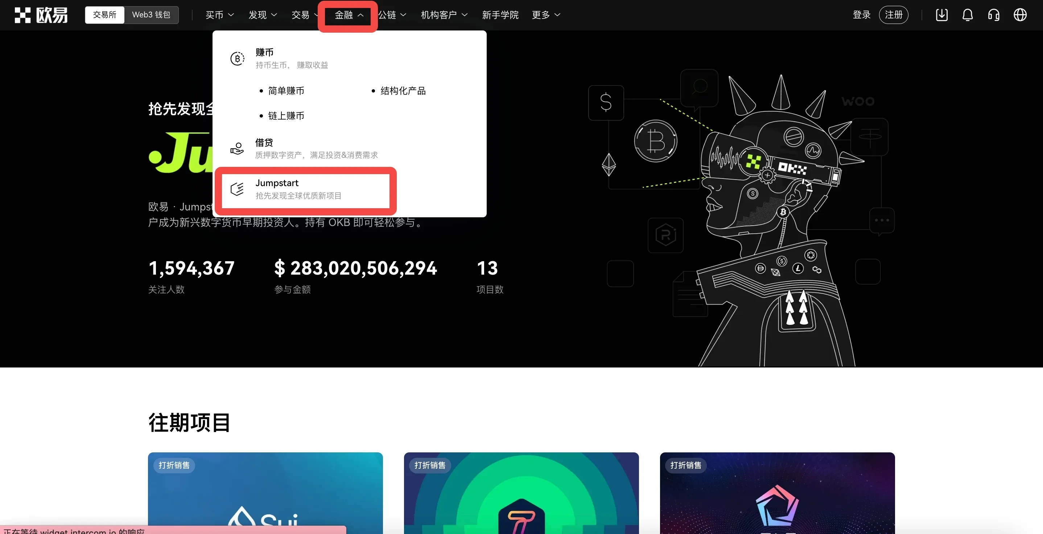Expand the 发现 dropdown menu
The height and width of the screenshot is (534, 1043).
[263, 15]
